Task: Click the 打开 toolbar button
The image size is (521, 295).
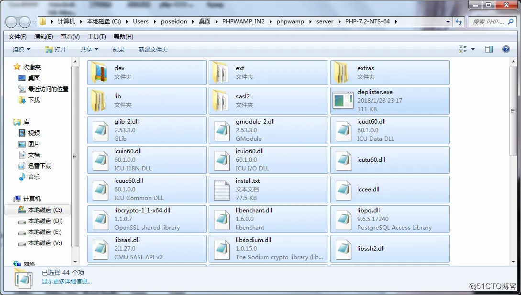Action: click(55, 49)
